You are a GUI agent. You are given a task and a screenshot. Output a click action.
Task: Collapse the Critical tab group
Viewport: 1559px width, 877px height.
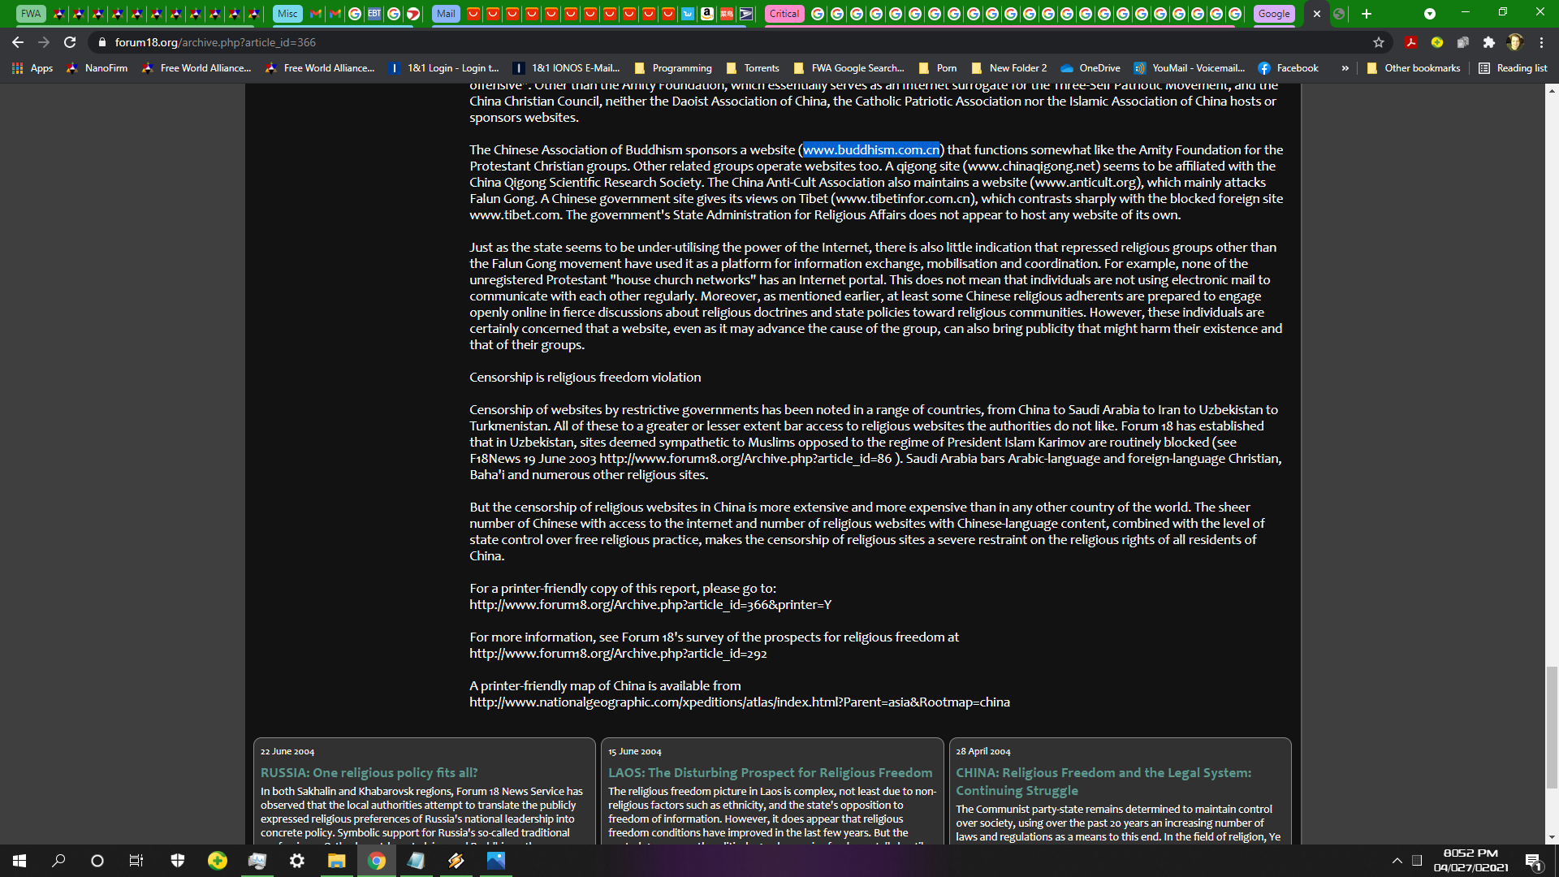tap(784, 14)
